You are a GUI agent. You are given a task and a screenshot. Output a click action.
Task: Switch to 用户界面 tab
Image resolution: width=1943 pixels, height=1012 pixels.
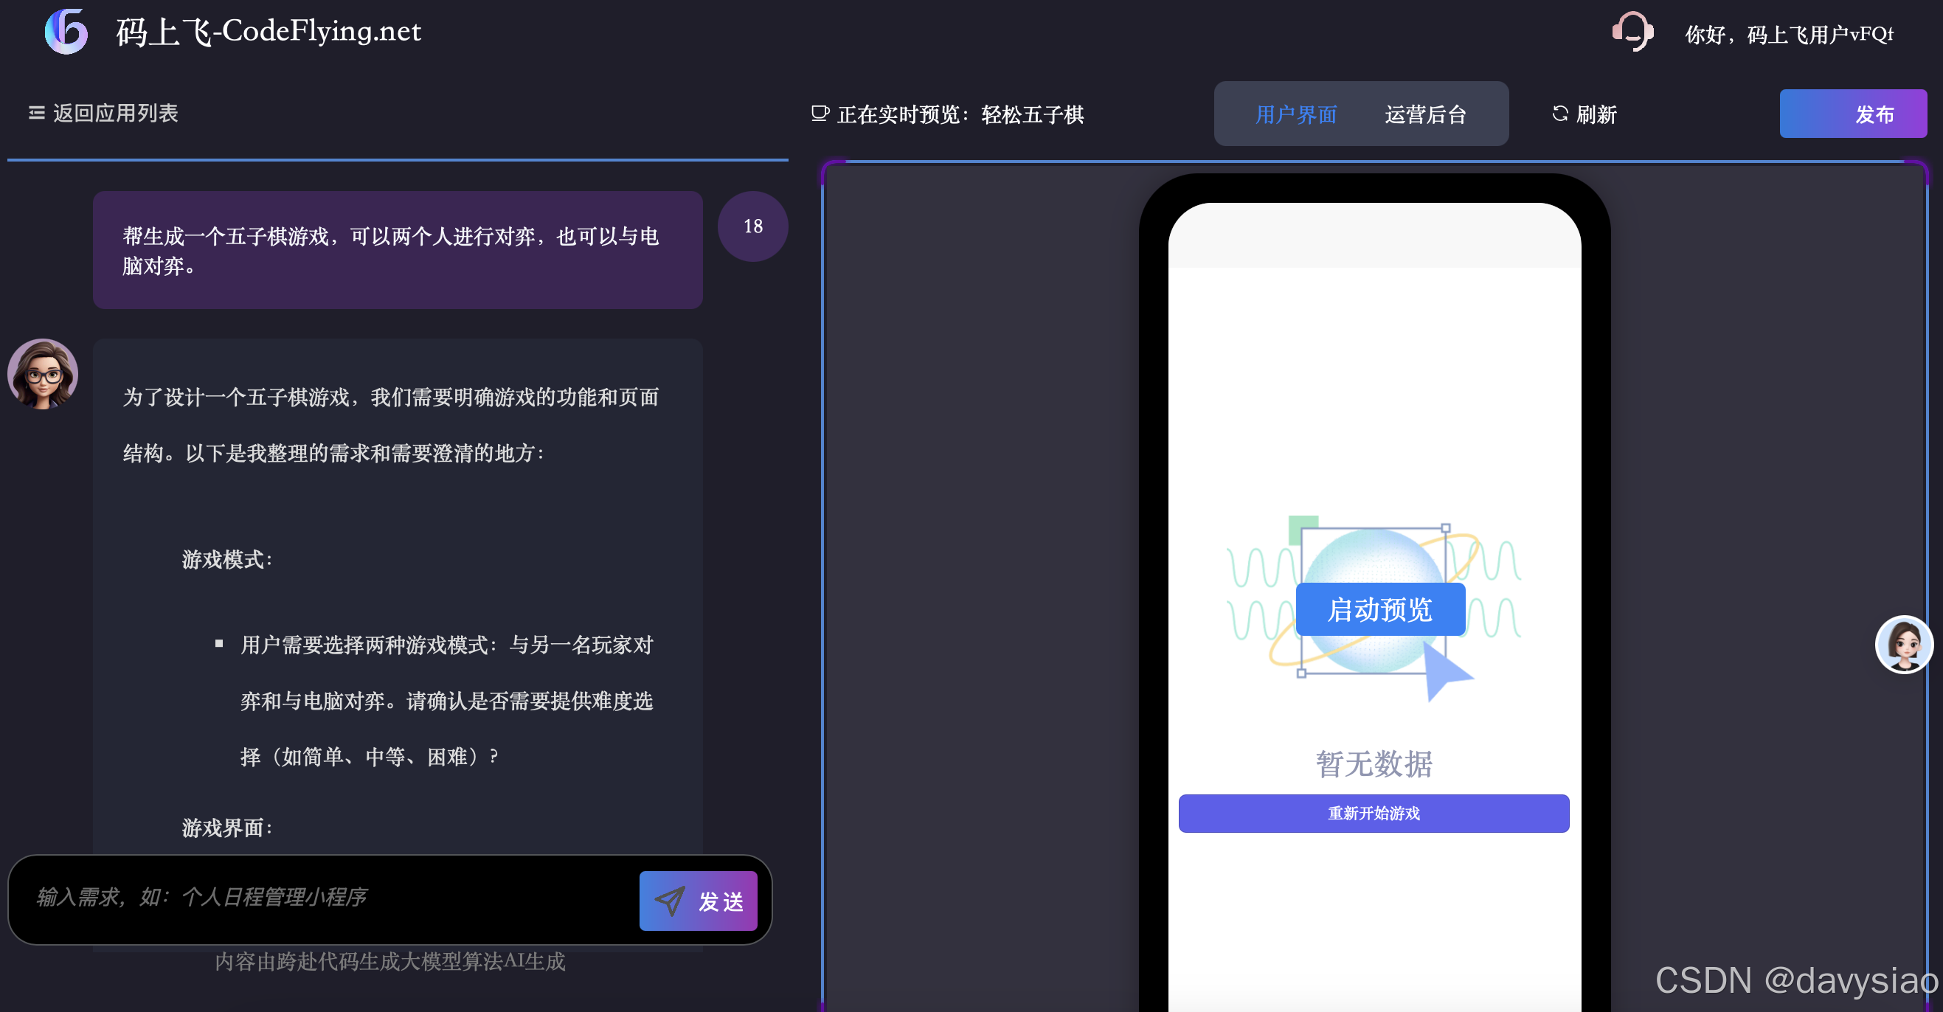(x=1295, y=114)
